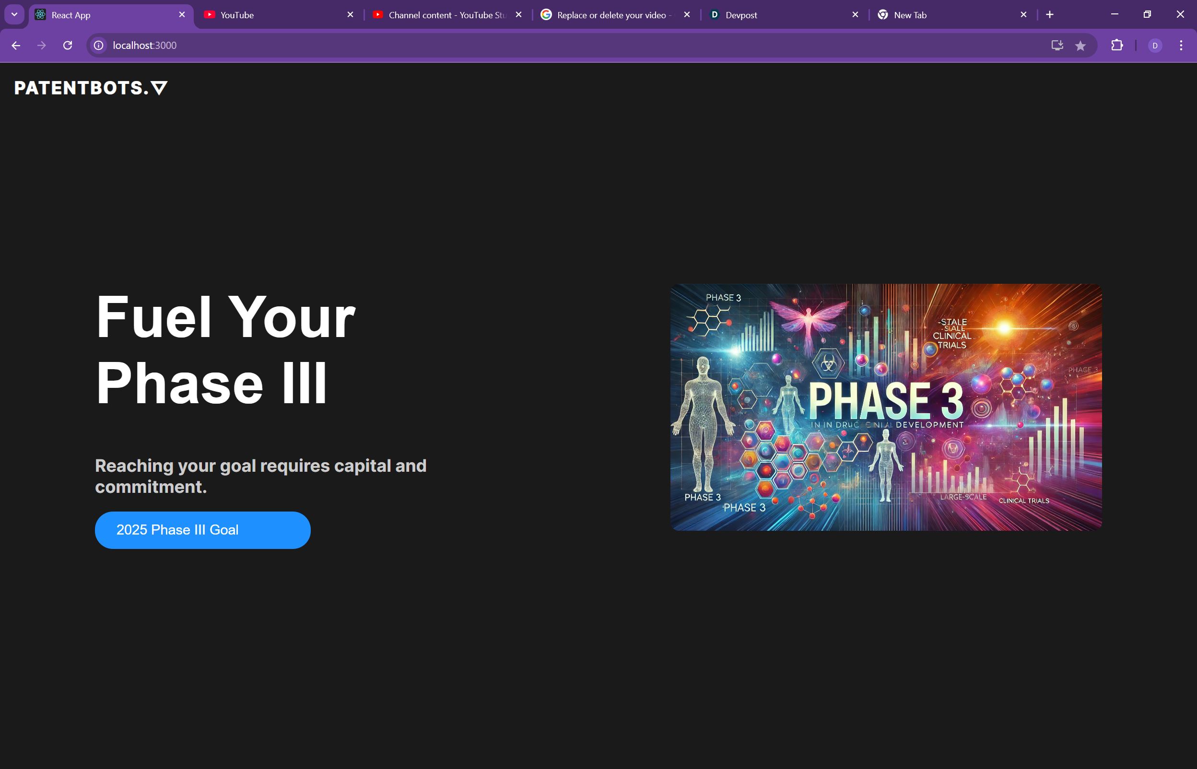This screenshot has height=769, width=1197.
Task: Click the Phase 3 clinical trials image
Action: [x=885, y=407]
